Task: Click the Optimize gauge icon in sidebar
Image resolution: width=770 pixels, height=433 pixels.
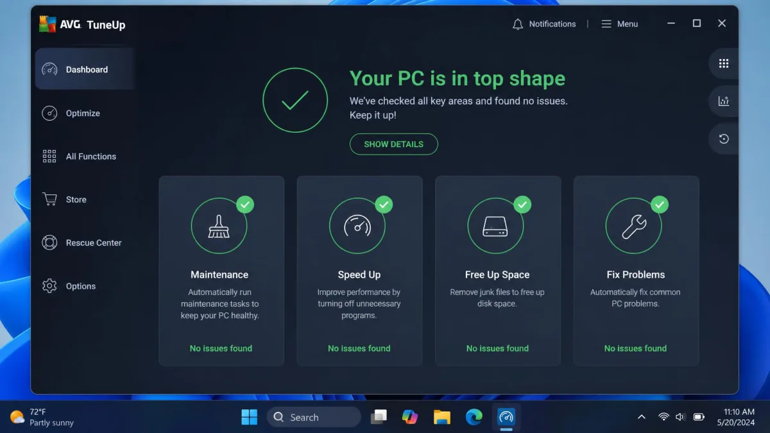Action: click(49, 113)
